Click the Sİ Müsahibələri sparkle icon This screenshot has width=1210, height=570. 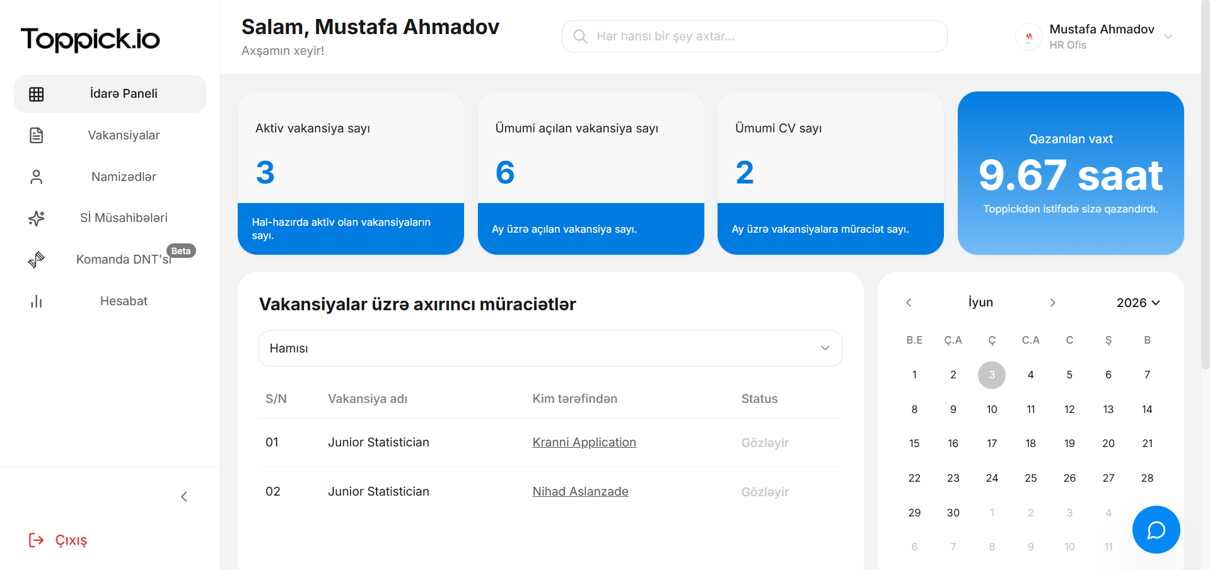[37, 218]
